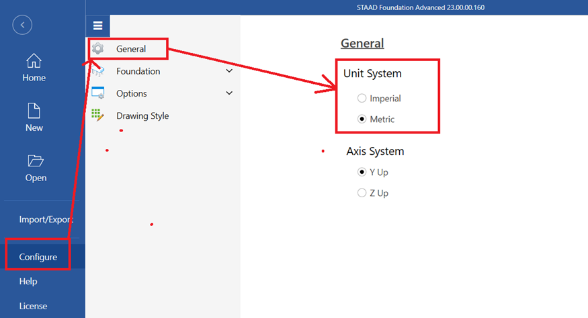Expand the Foundation section chevron

229,71
